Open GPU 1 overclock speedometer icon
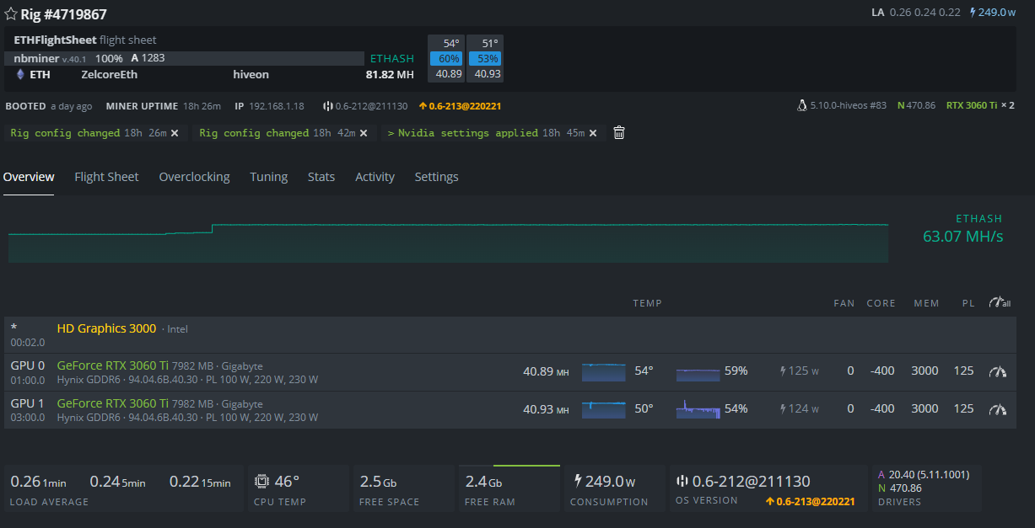The image size is (1035, 528). click(998, 409)
